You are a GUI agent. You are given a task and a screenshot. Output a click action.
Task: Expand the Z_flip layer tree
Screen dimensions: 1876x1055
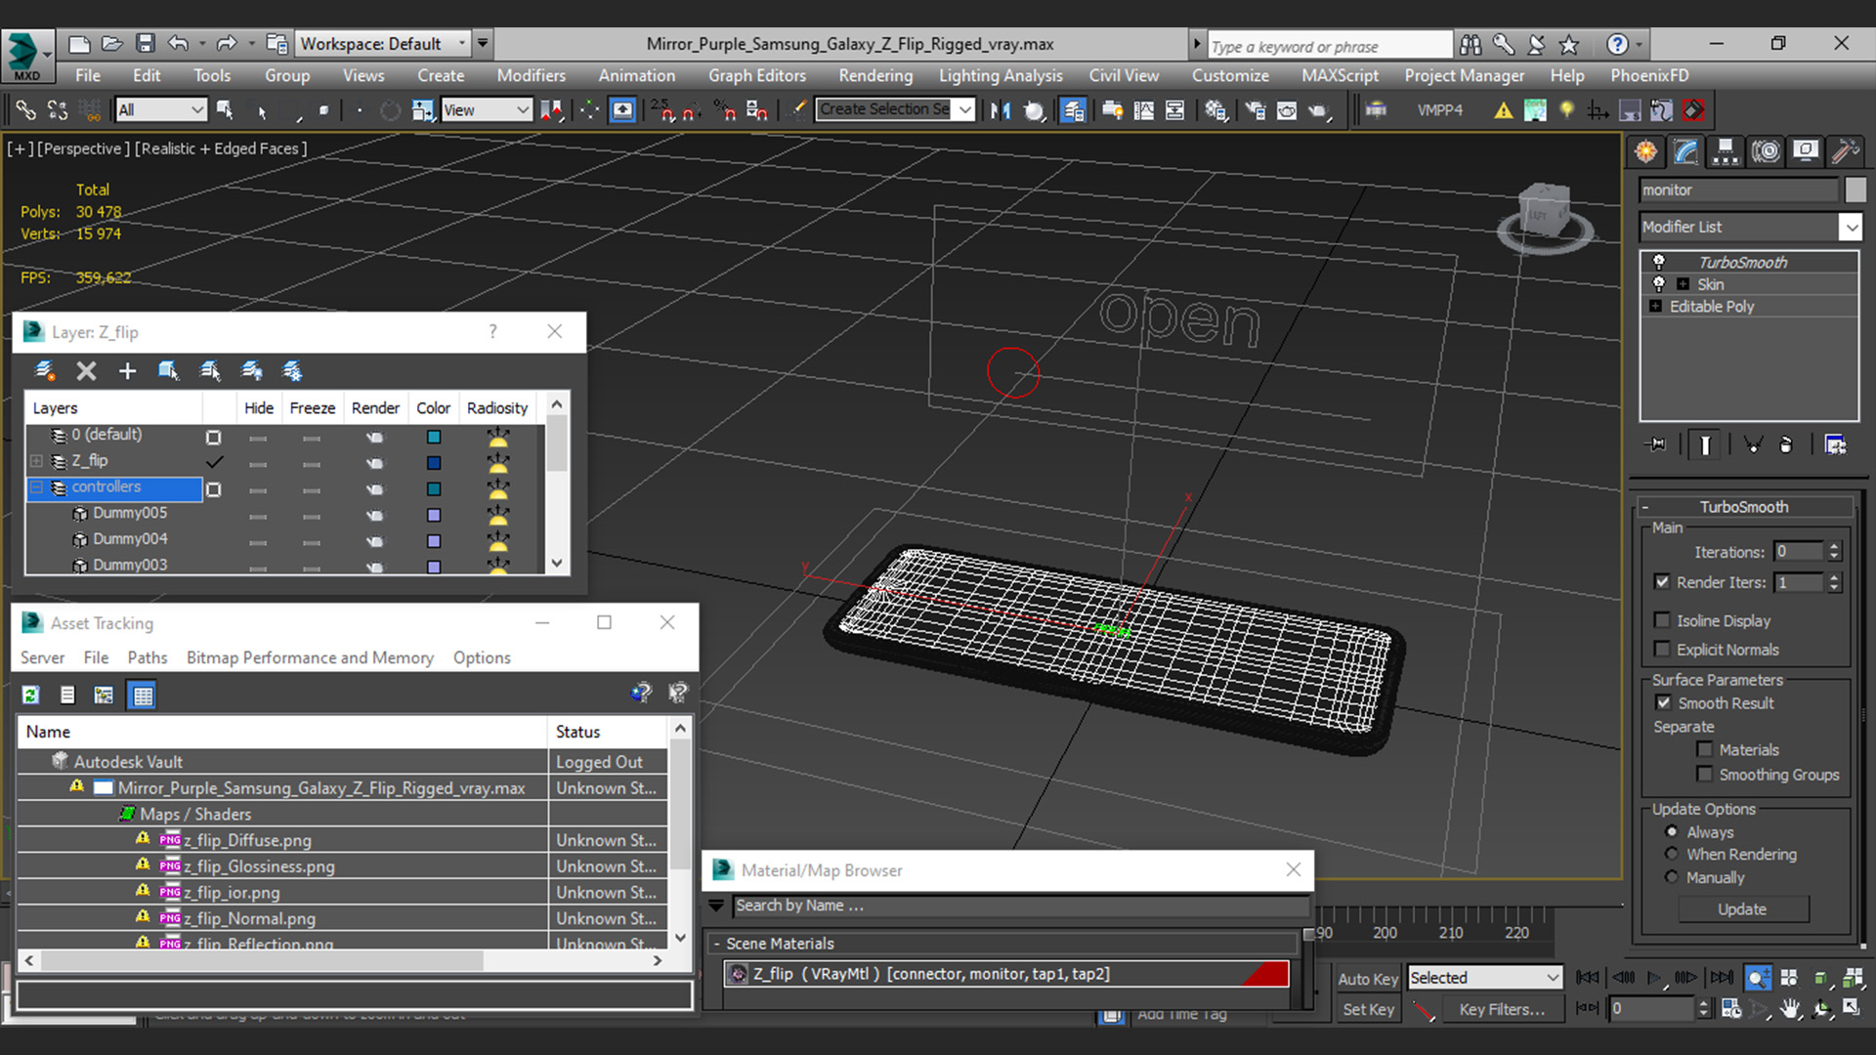coord(37,461)
